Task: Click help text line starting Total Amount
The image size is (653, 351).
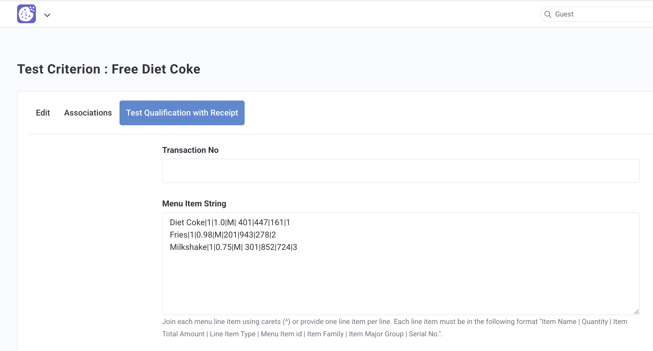Action: click(x=302, y=334)
